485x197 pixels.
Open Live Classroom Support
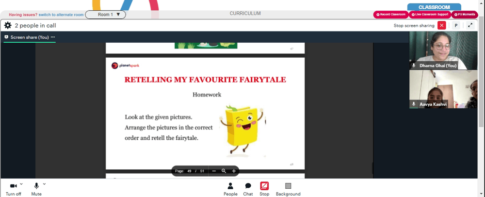(x=430, y=15)
